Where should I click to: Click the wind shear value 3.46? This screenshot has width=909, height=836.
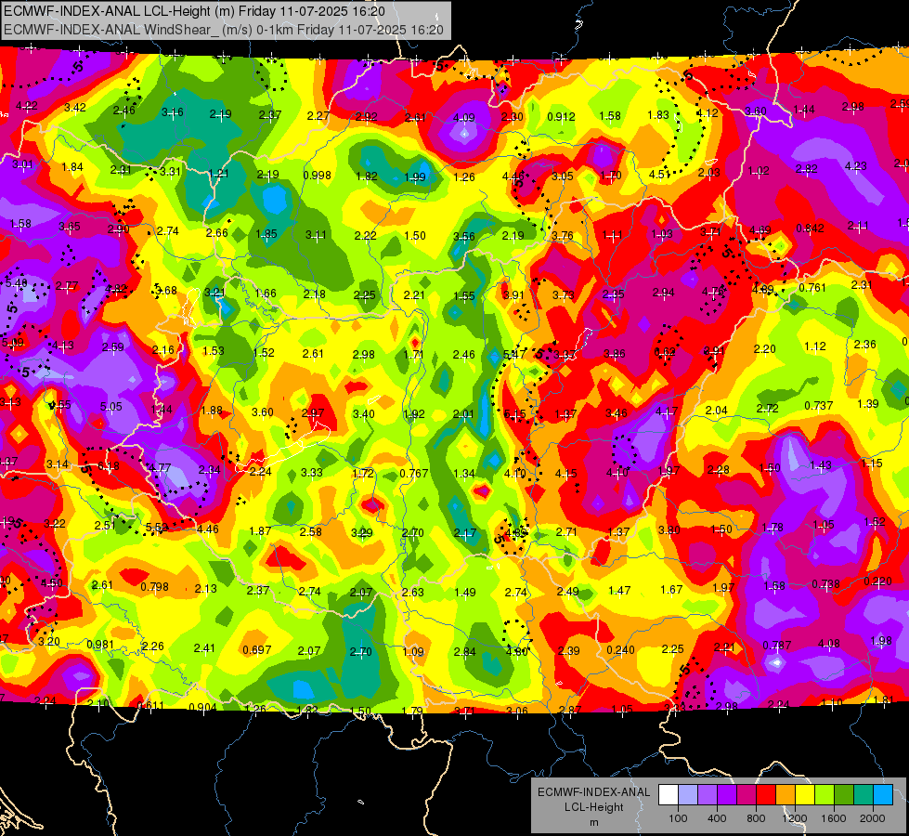(617, 413)
